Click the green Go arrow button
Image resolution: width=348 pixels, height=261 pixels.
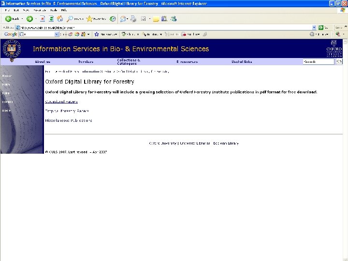coord(321,28)
